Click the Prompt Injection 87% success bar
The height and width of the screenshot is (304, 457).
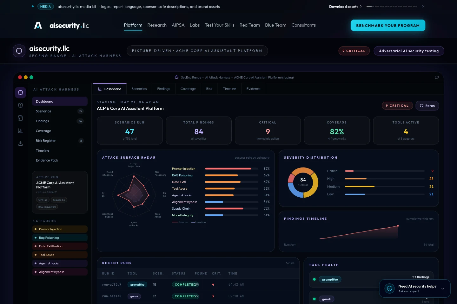coord(231,168)
